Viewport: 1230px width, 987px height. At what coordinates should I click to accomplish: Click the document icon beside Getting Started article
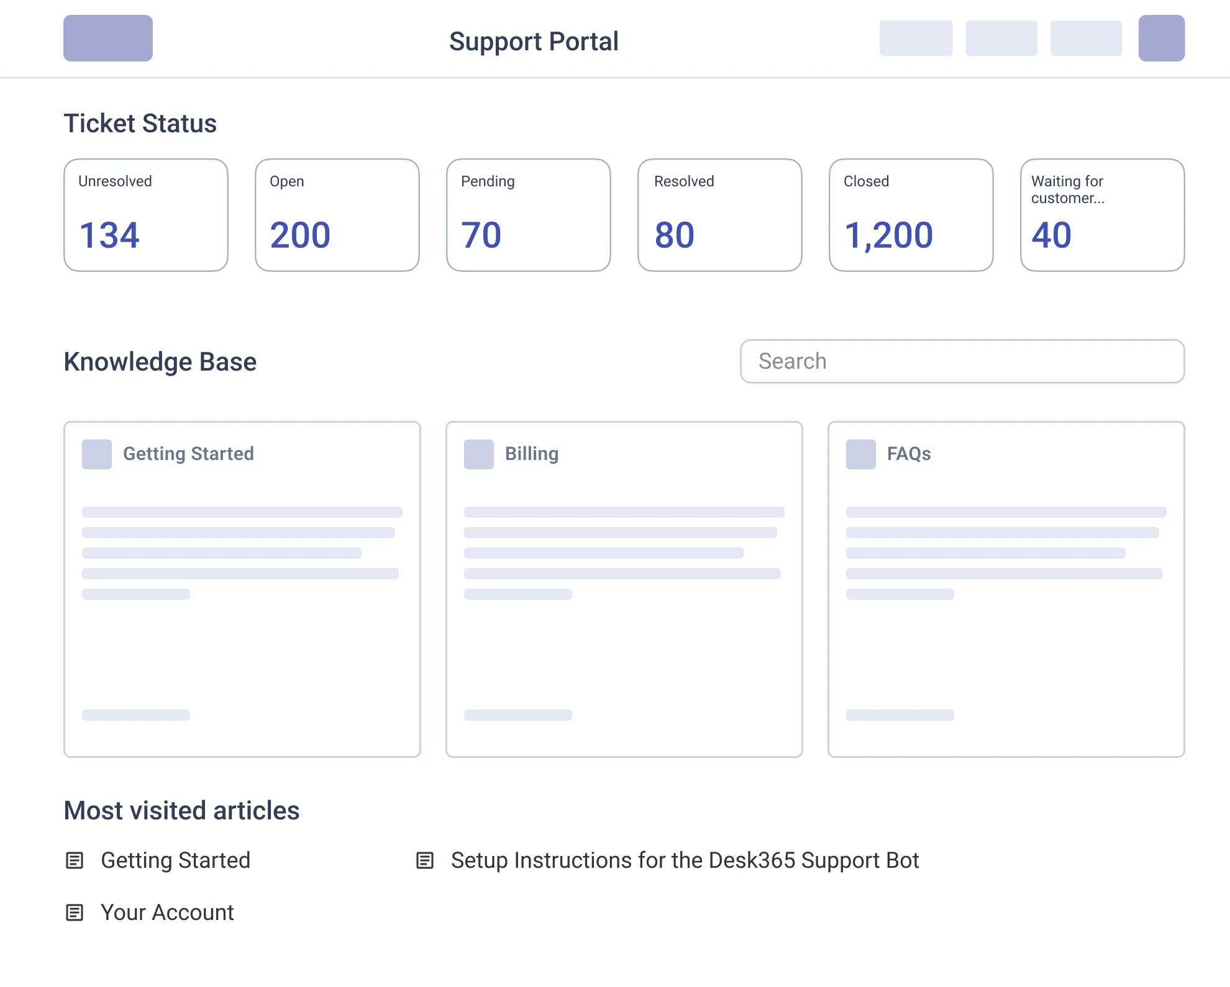coord(75,860)
